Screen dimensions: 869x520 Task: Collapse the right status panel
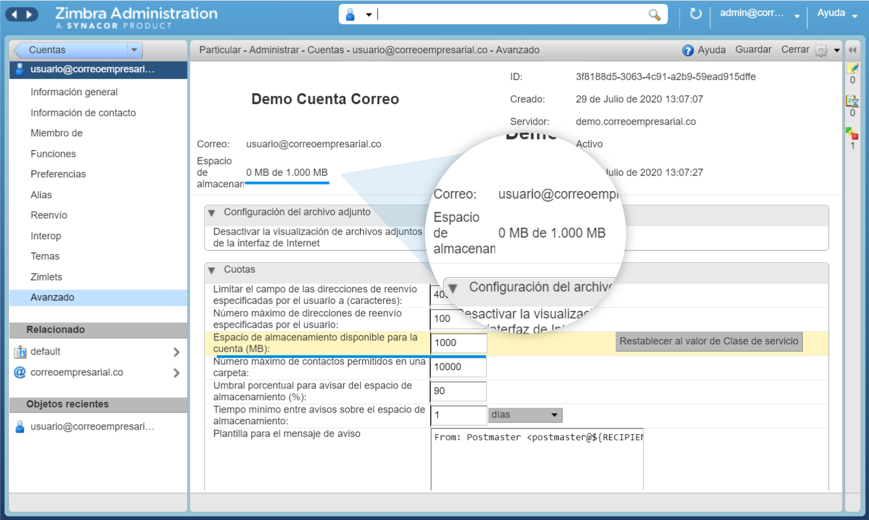[853, 50]
